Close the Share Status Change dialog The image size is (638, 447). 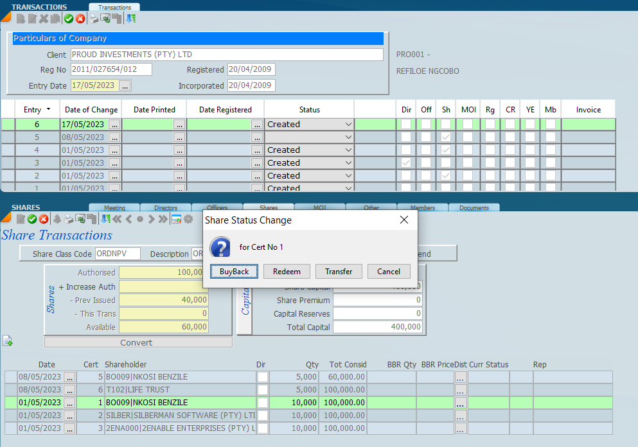click(x=404, y=220)
